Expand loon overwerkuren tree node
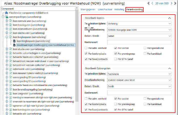The width and height of the screenshot is (178, 115). 7,29
